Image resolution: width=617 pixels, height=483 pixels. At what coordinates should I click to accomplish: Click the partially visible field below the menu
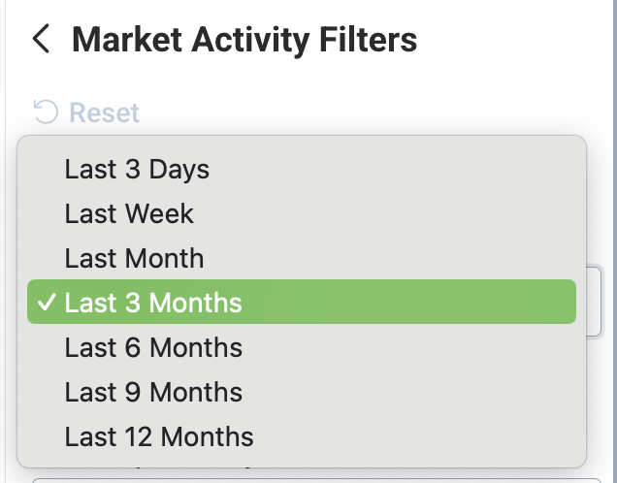click(316, 480)
